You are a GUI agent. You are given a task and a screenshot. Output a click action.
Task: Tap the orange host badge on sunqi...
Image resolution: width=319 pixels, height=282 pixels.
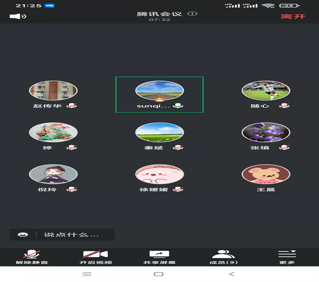[160, 100]
